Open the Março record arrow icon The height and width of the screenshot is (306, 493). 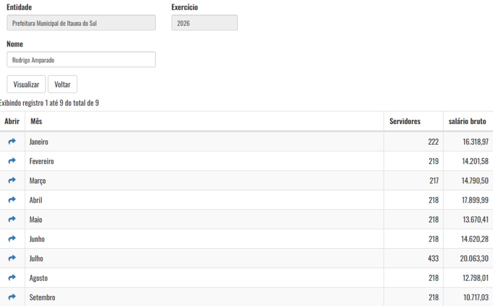click(x=12, y=180)
